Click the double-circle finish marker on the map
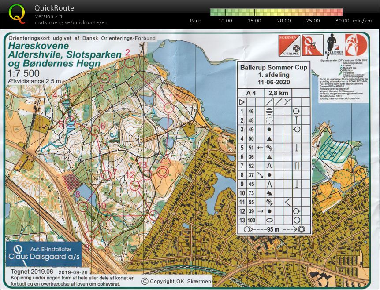The width and height of the screenshot is (380, 290). [163, 172]
